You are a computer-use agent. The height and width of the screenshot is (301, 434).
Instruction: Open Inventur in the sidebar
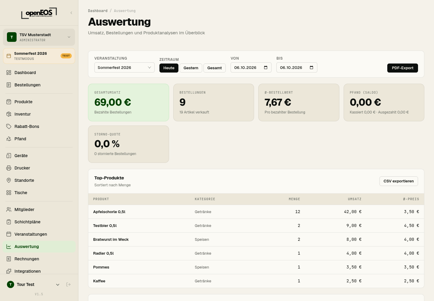pyautogui.click(x=39, y=114)
